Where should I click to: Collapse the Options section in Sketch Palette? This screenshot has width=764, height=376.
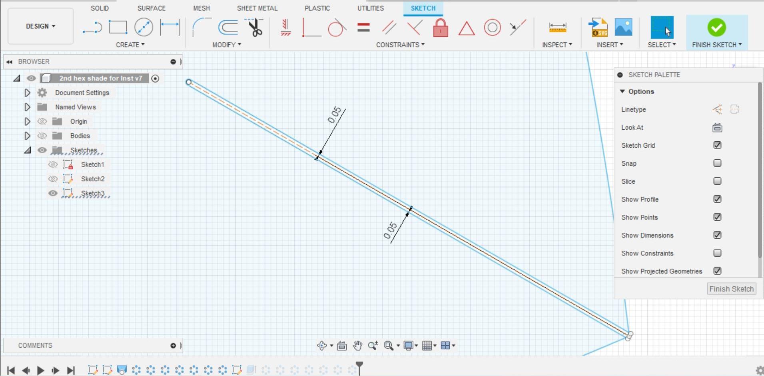(622, 91)
